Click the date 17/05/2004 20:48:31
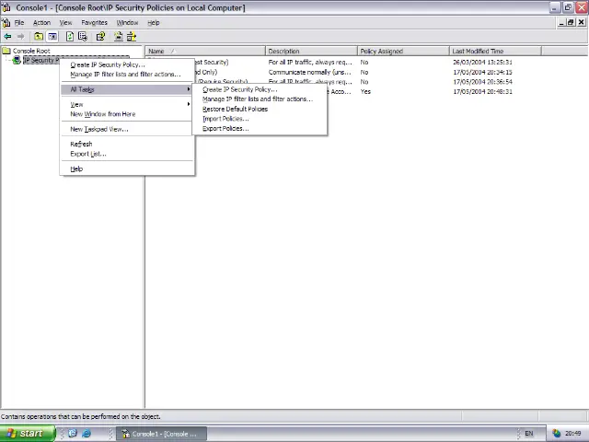The image size is (589, 442). 482,92
